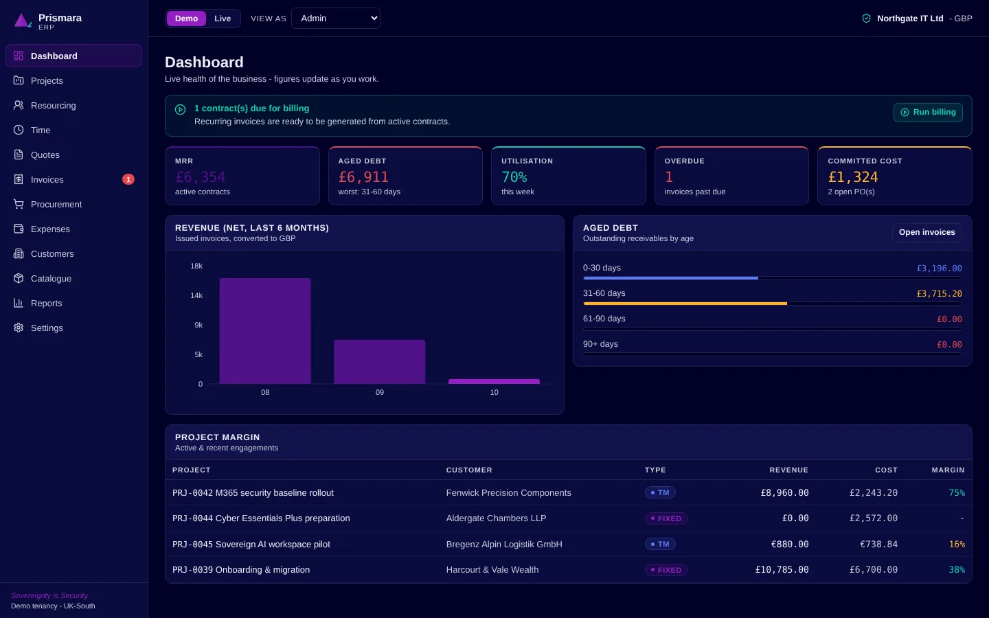
Task: Click the 90+ days aged debt bar
Action: (x=773, y=354)
